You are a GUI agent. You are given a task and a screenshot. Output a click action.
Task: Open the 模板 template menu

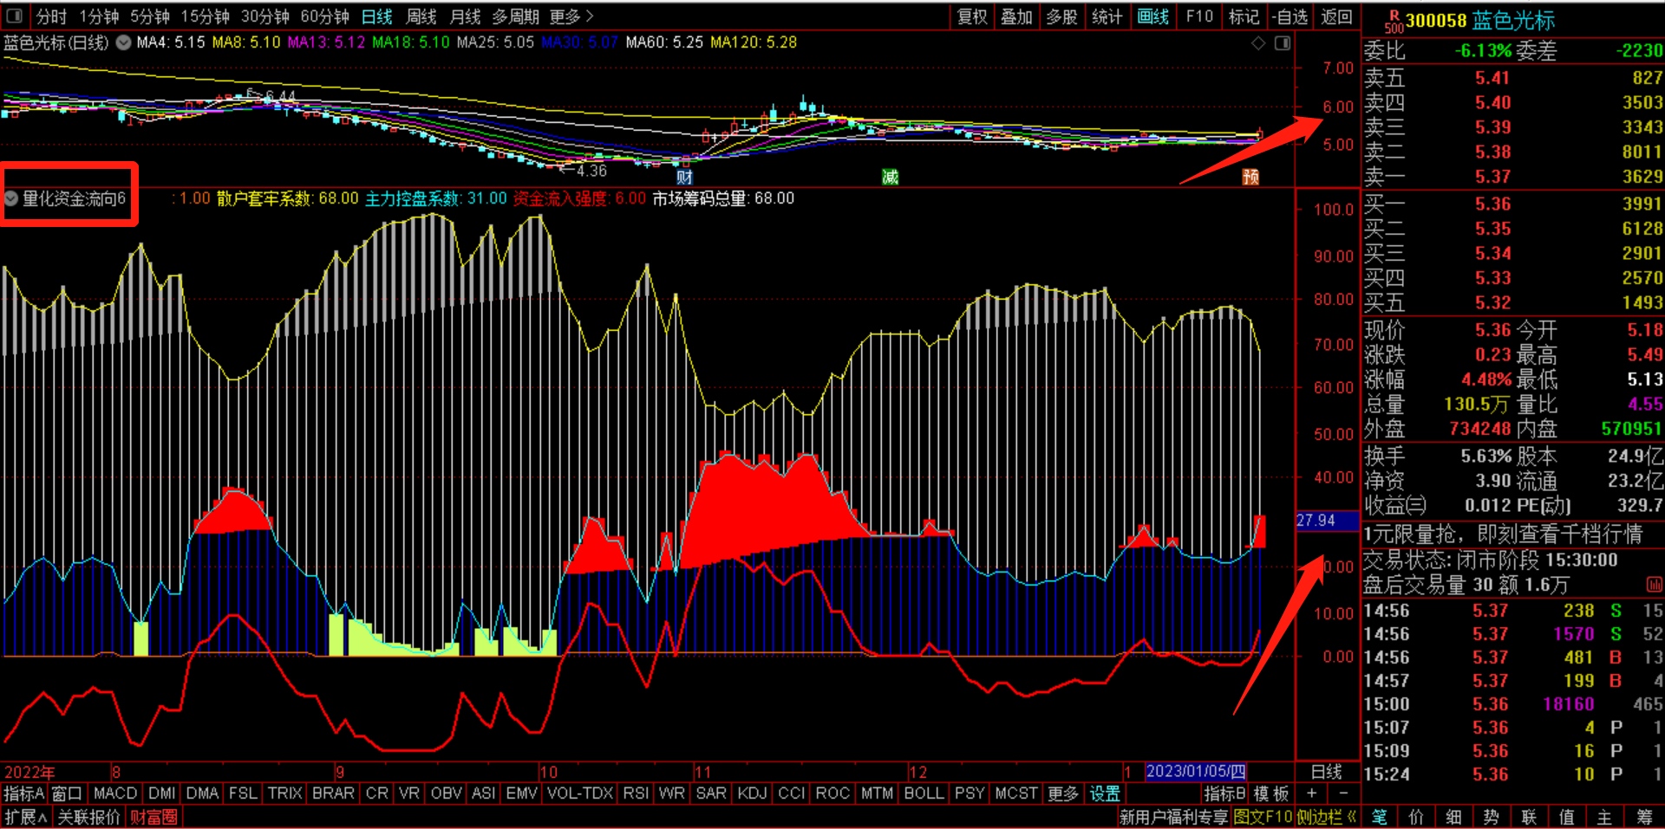click(x=1271, y=793)
